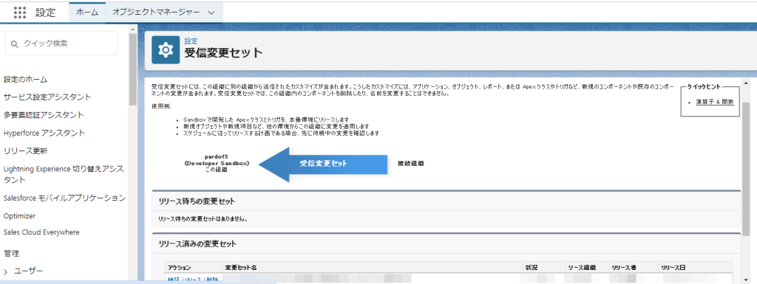The image size is (757, 284).
Task: Click the アクション column header
Action: pos(179,267)
